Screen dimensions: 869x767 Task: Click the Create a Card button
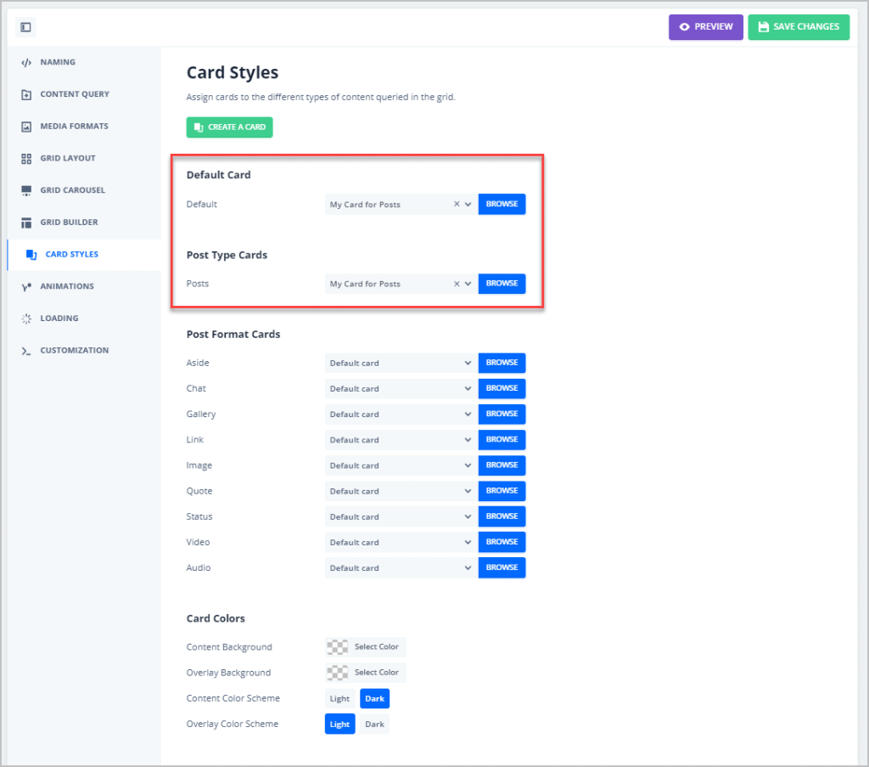229,127
